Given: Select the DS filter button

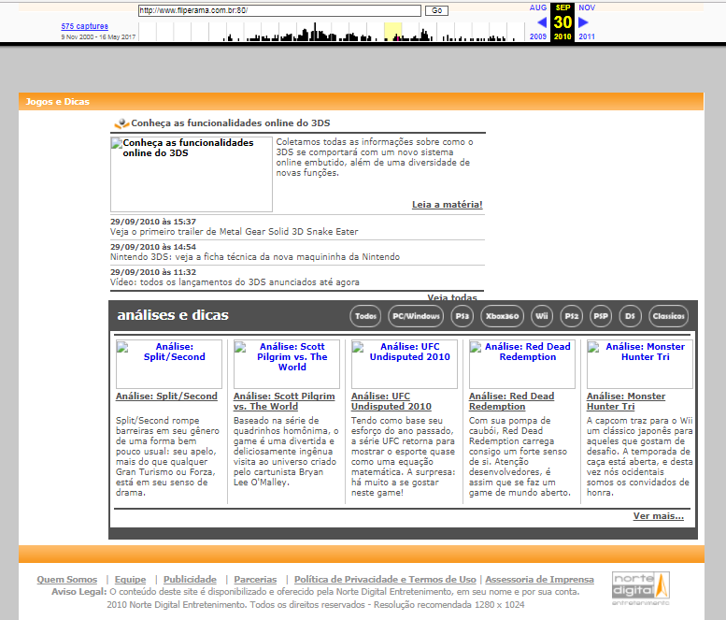Looking at the screenshot, I should pos(630,316).
